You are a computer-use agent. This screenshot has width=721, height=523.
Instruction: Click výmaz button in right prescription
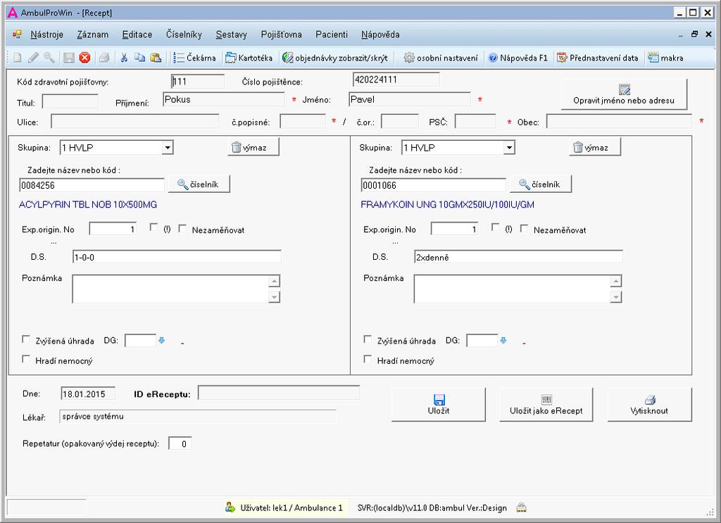click(x=595, y=148)
